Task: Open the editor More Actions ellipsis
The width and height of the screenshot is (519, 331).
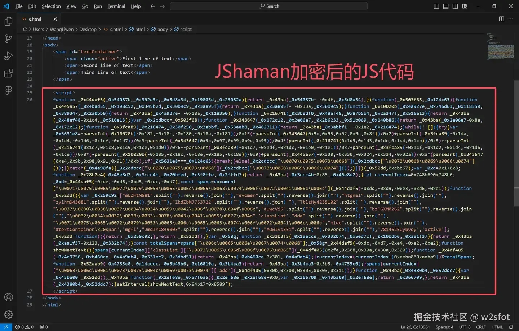Action: 511,19
